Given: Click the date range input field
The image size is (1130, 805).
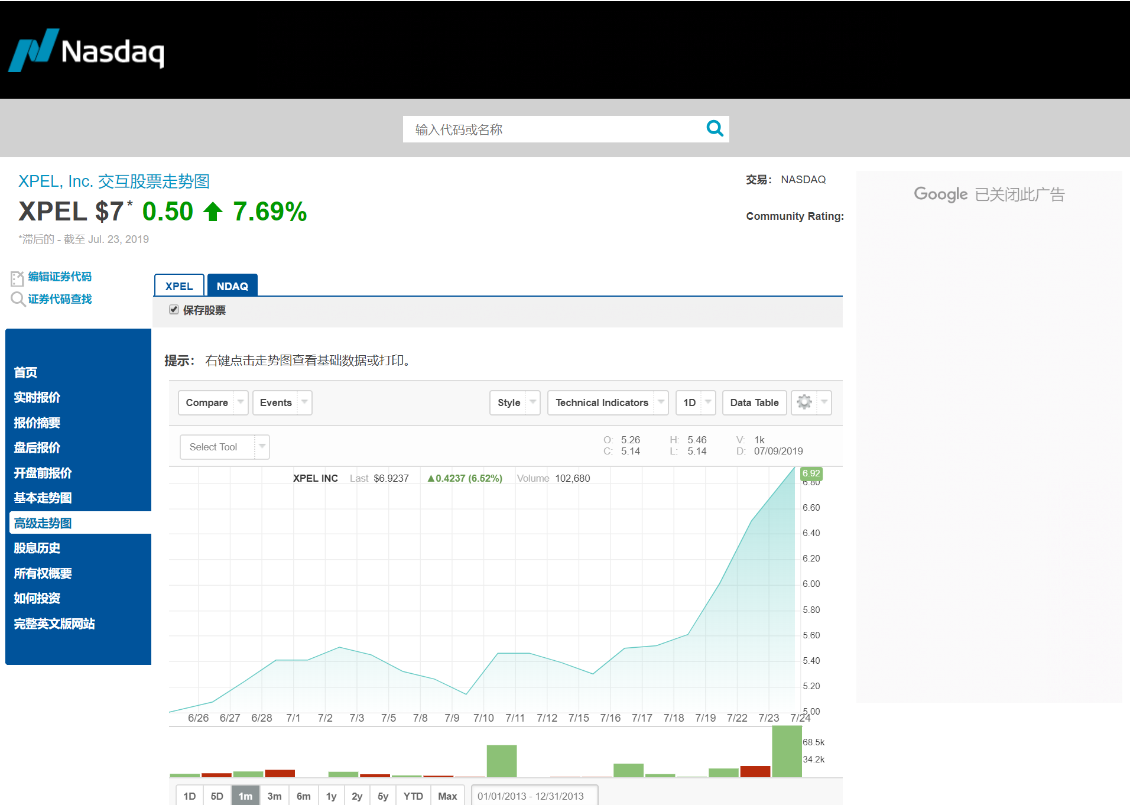Looking at the screenshot, I should [535, 796].
